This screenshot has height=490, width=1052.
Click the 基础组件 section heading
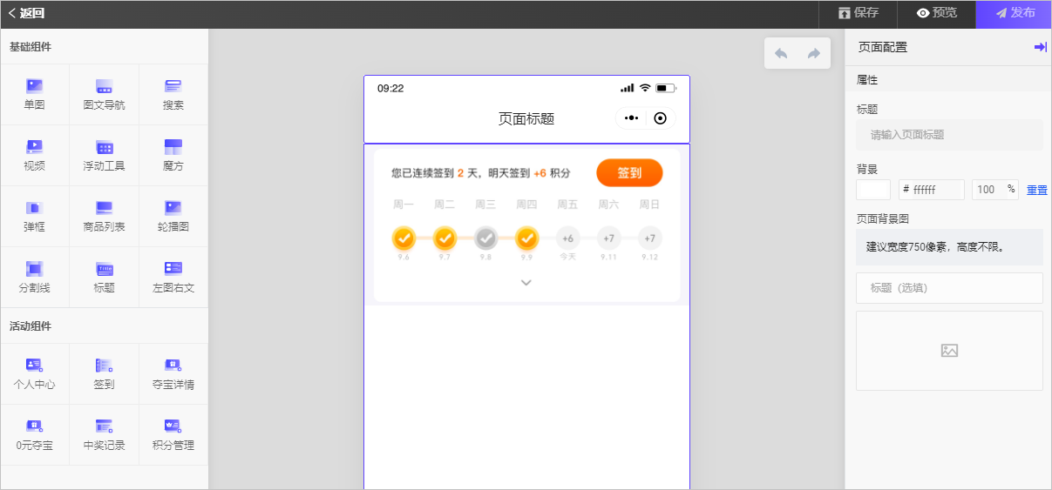pyautogui.click(x=31, y=46)
